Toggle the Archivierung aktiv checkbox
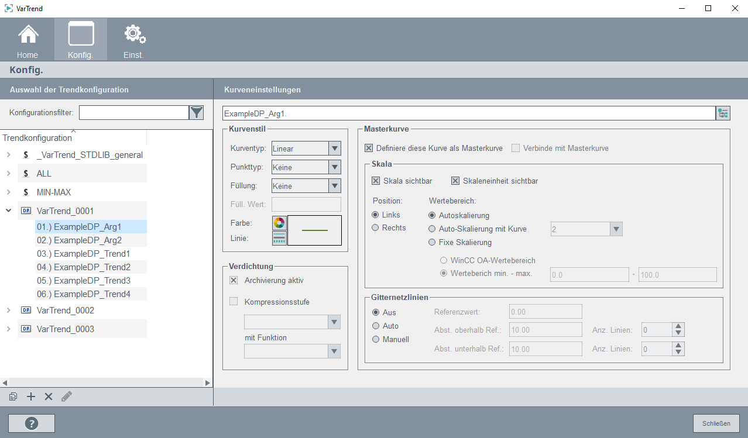748x438 pixels. pyautogui.click(x=234, y=280)
